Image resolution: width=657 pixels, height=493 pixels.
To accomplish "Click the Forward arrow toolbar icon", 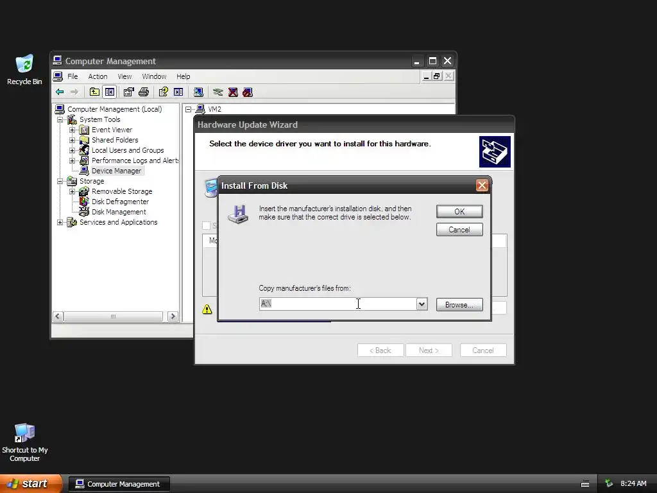I will point(74,92).
